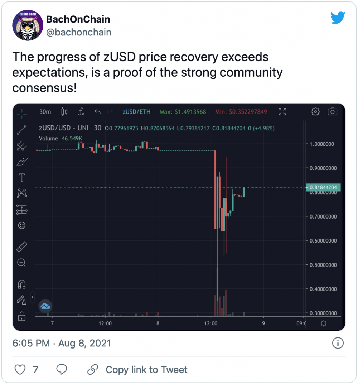
Task: Open the @bachonchain profile link
Action: click(x=78, y=32)
